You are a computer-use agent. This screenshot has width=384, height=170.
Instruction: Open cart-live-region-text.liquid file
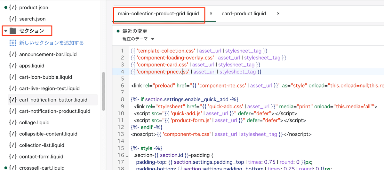[x=49, y=89]
